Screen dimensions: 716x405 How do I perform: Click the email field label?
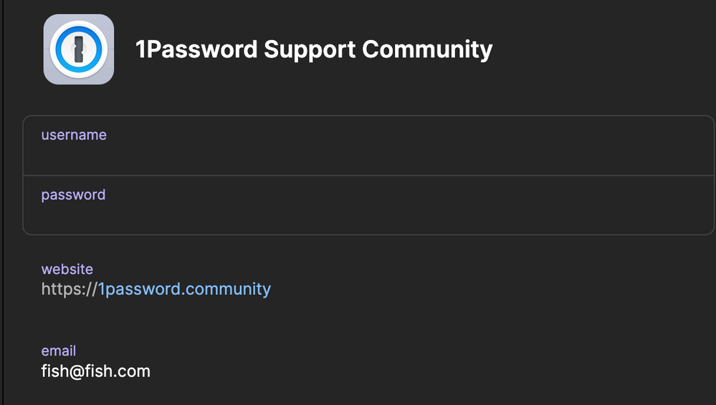click(59, 351)
